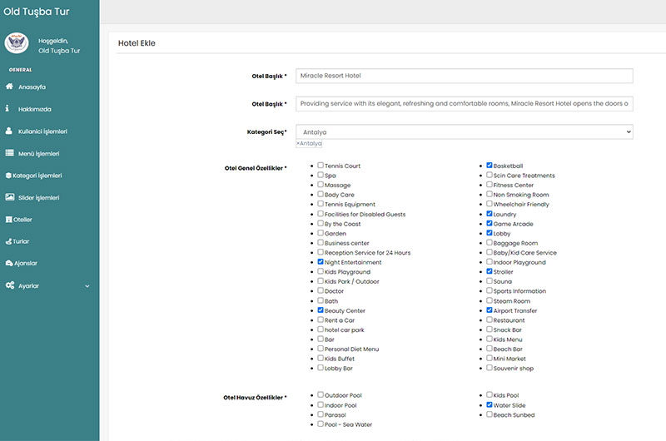This screenshot has width=666, height=441.
Task: Open Oteller in the sidebar
Action: click(x=22, y=220)
